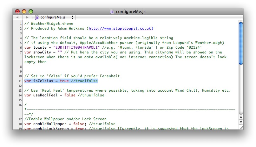Place cursor on useRealFeel line
The width and height of the screenshot is (256, 147).
64,95
